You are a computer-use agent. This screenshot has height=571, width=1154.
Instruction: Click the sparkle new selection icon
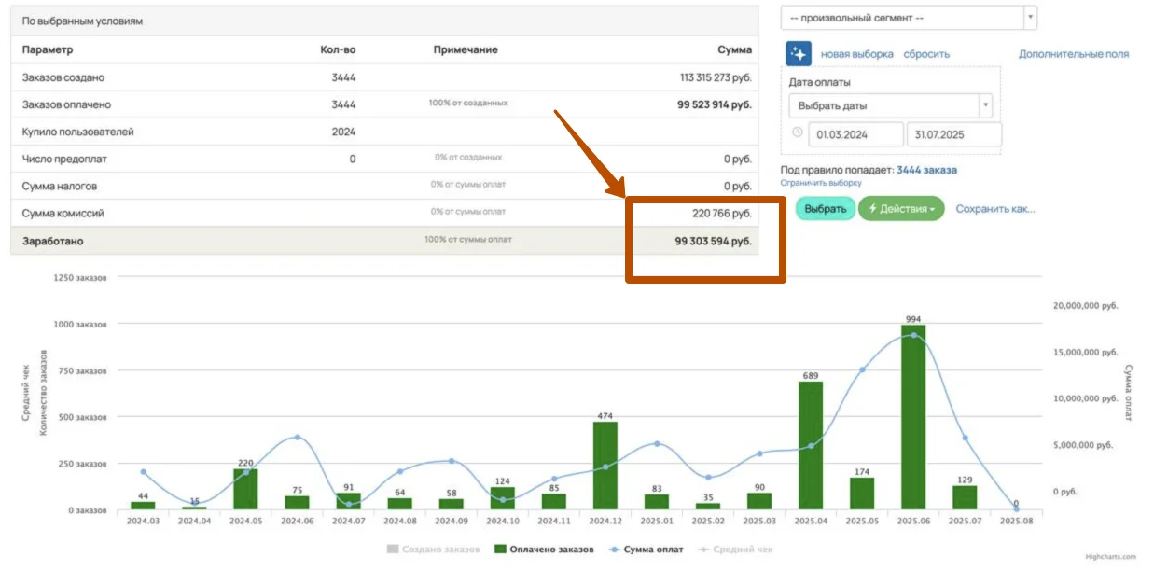pyautogui.click(x=799, y=53)
